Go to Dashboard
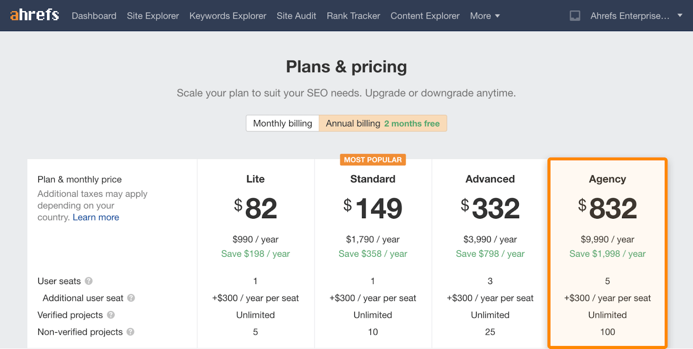693x349 pixels. point(94,16)
